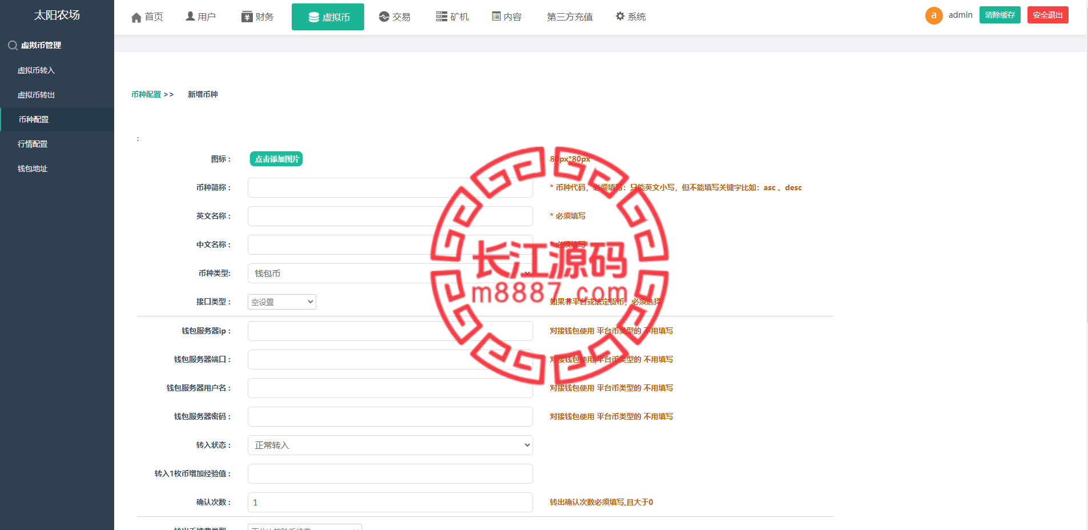
Task: Focus the 钱包服务器ip input field
Action: point(390,331)
